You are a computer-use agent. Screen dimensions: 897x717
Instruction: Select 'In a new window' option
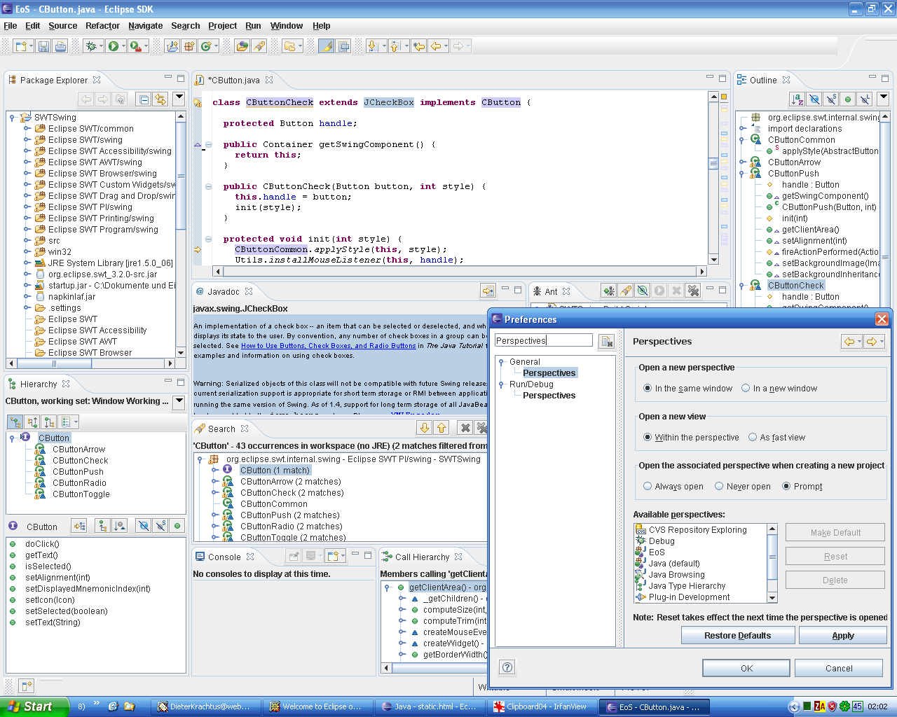pos(779,389)
